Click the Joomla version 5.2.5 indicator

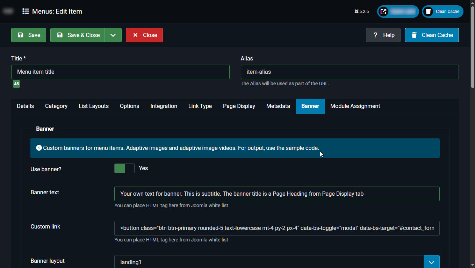[x=361, y=12]
